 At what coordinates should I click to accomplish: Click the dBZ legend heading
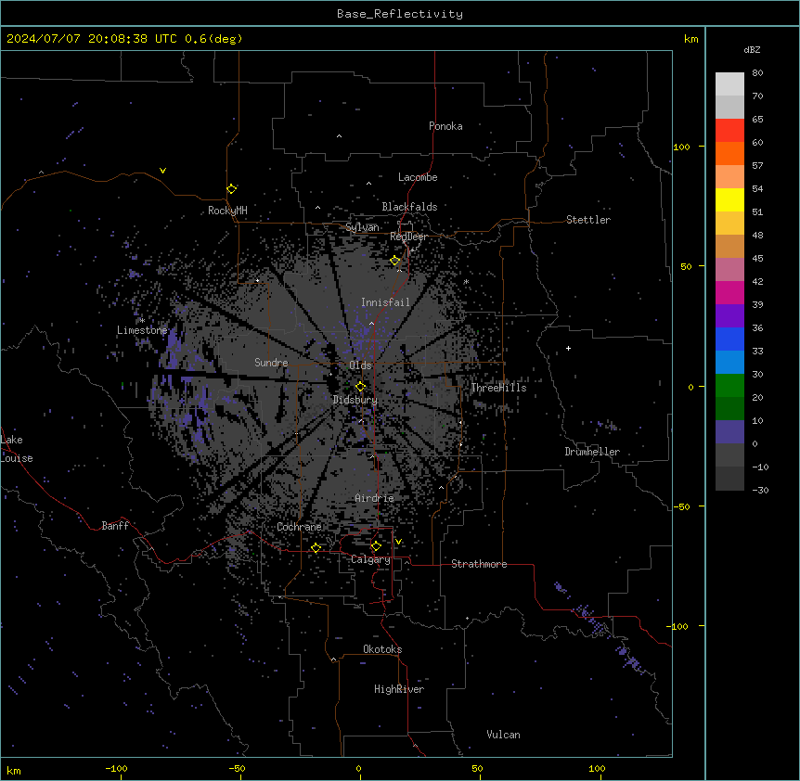pyautogui.click(x=752, y=49)
